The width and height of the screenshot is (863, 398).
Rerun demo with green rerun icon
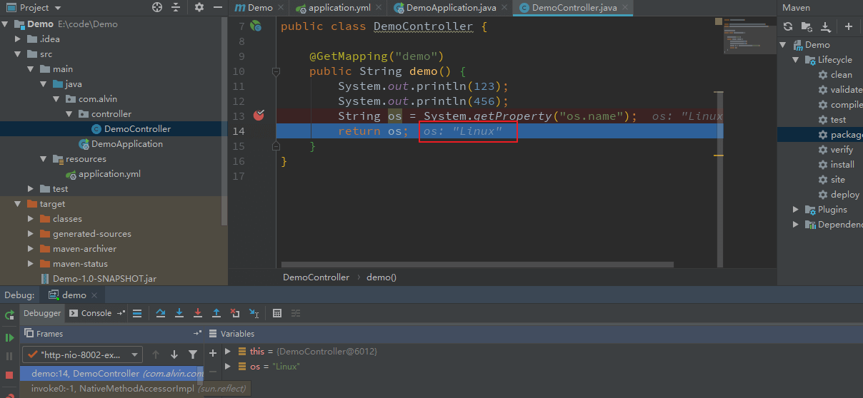point(9,315)
